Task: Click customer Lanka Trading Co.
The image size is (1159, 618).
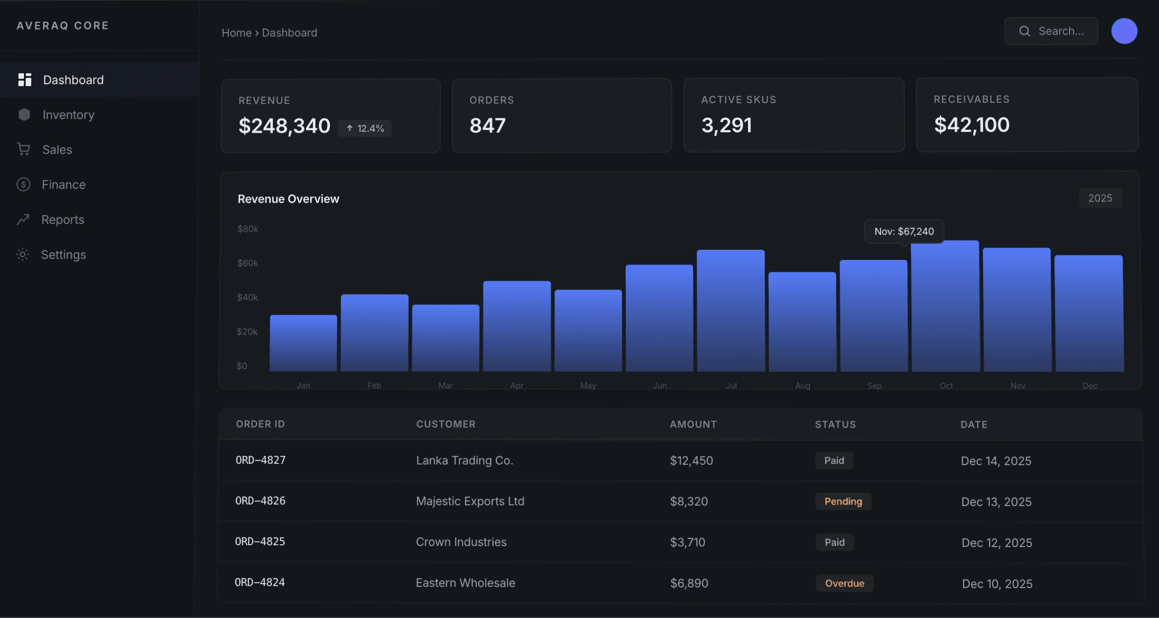Action: (465, 460)
